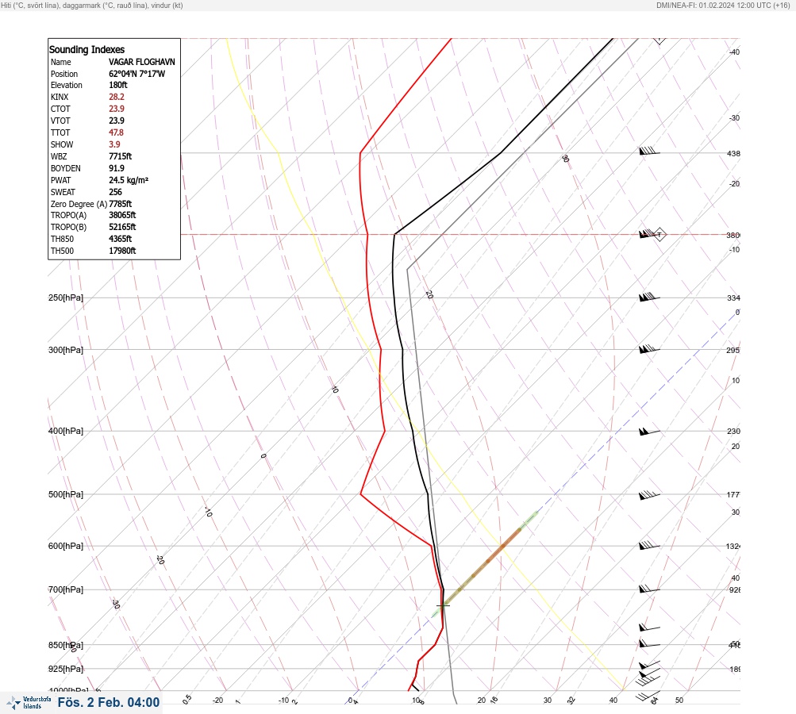
Task: Click the 700[hPa] pressure label
Action: (66, 589)
